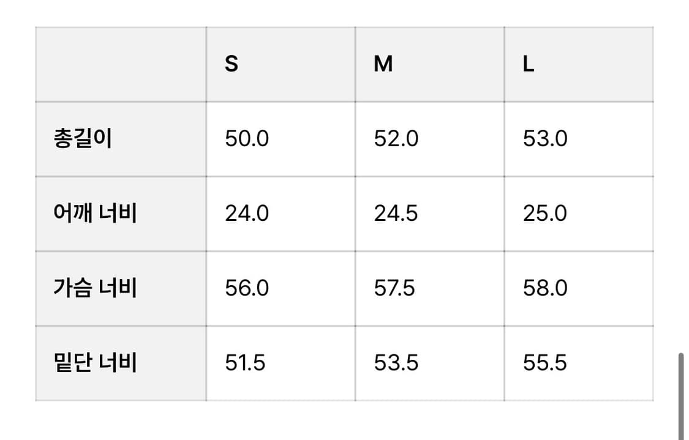Click the 58.0 chest width value

tap(545, 288)
